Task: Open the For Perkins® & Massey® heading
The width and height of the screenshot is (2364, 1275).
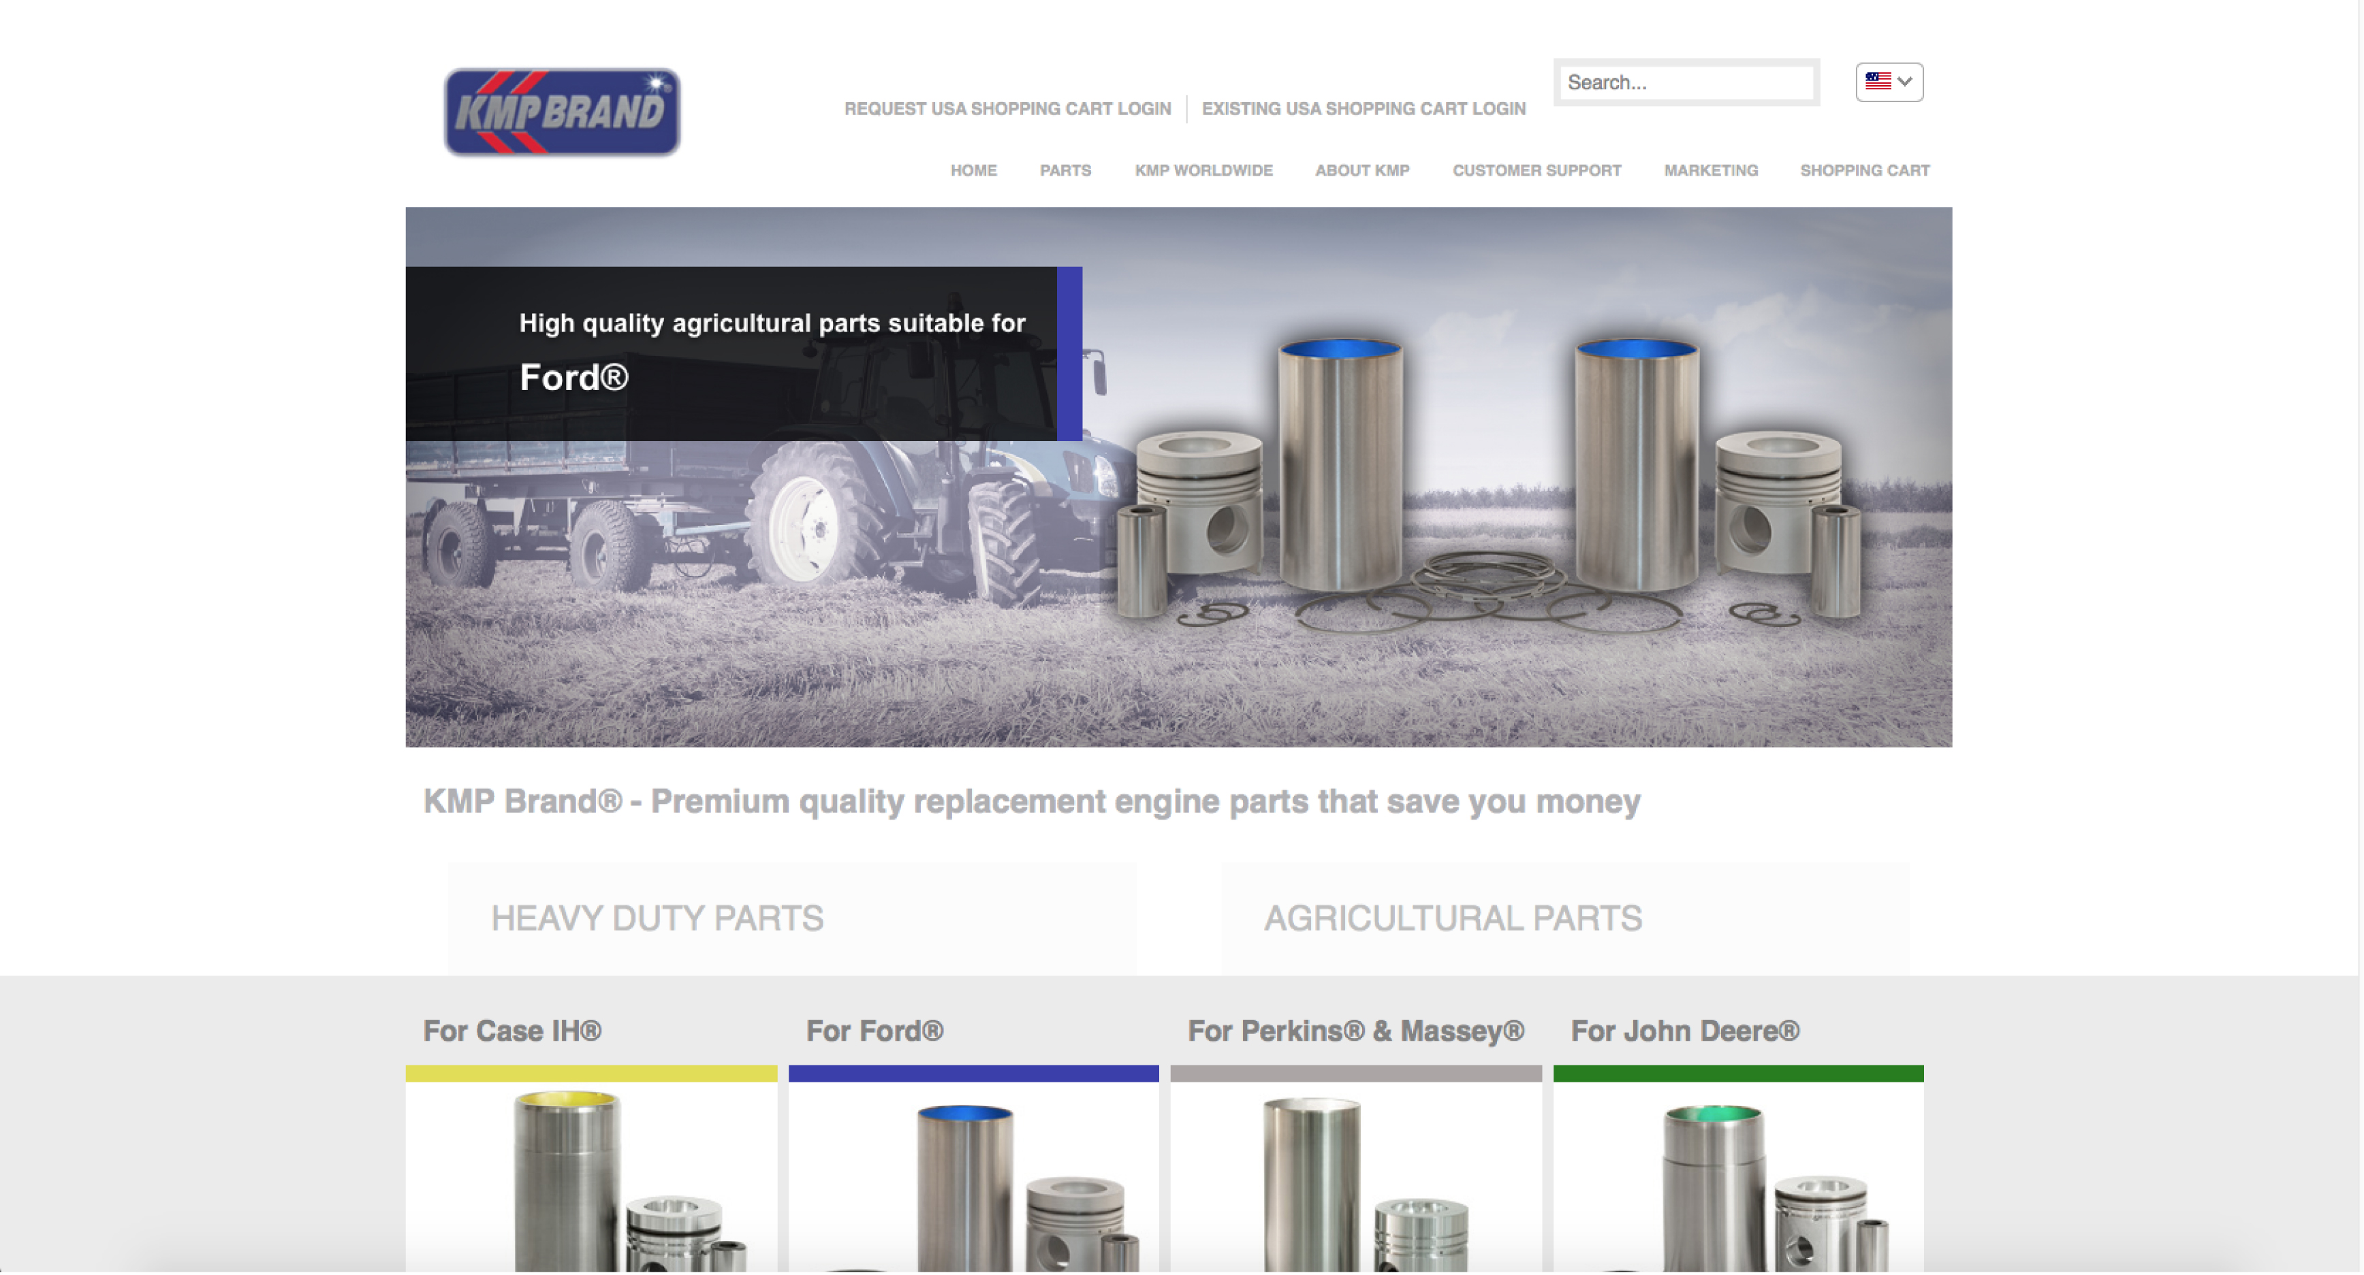Action: coord(1355,1031)
